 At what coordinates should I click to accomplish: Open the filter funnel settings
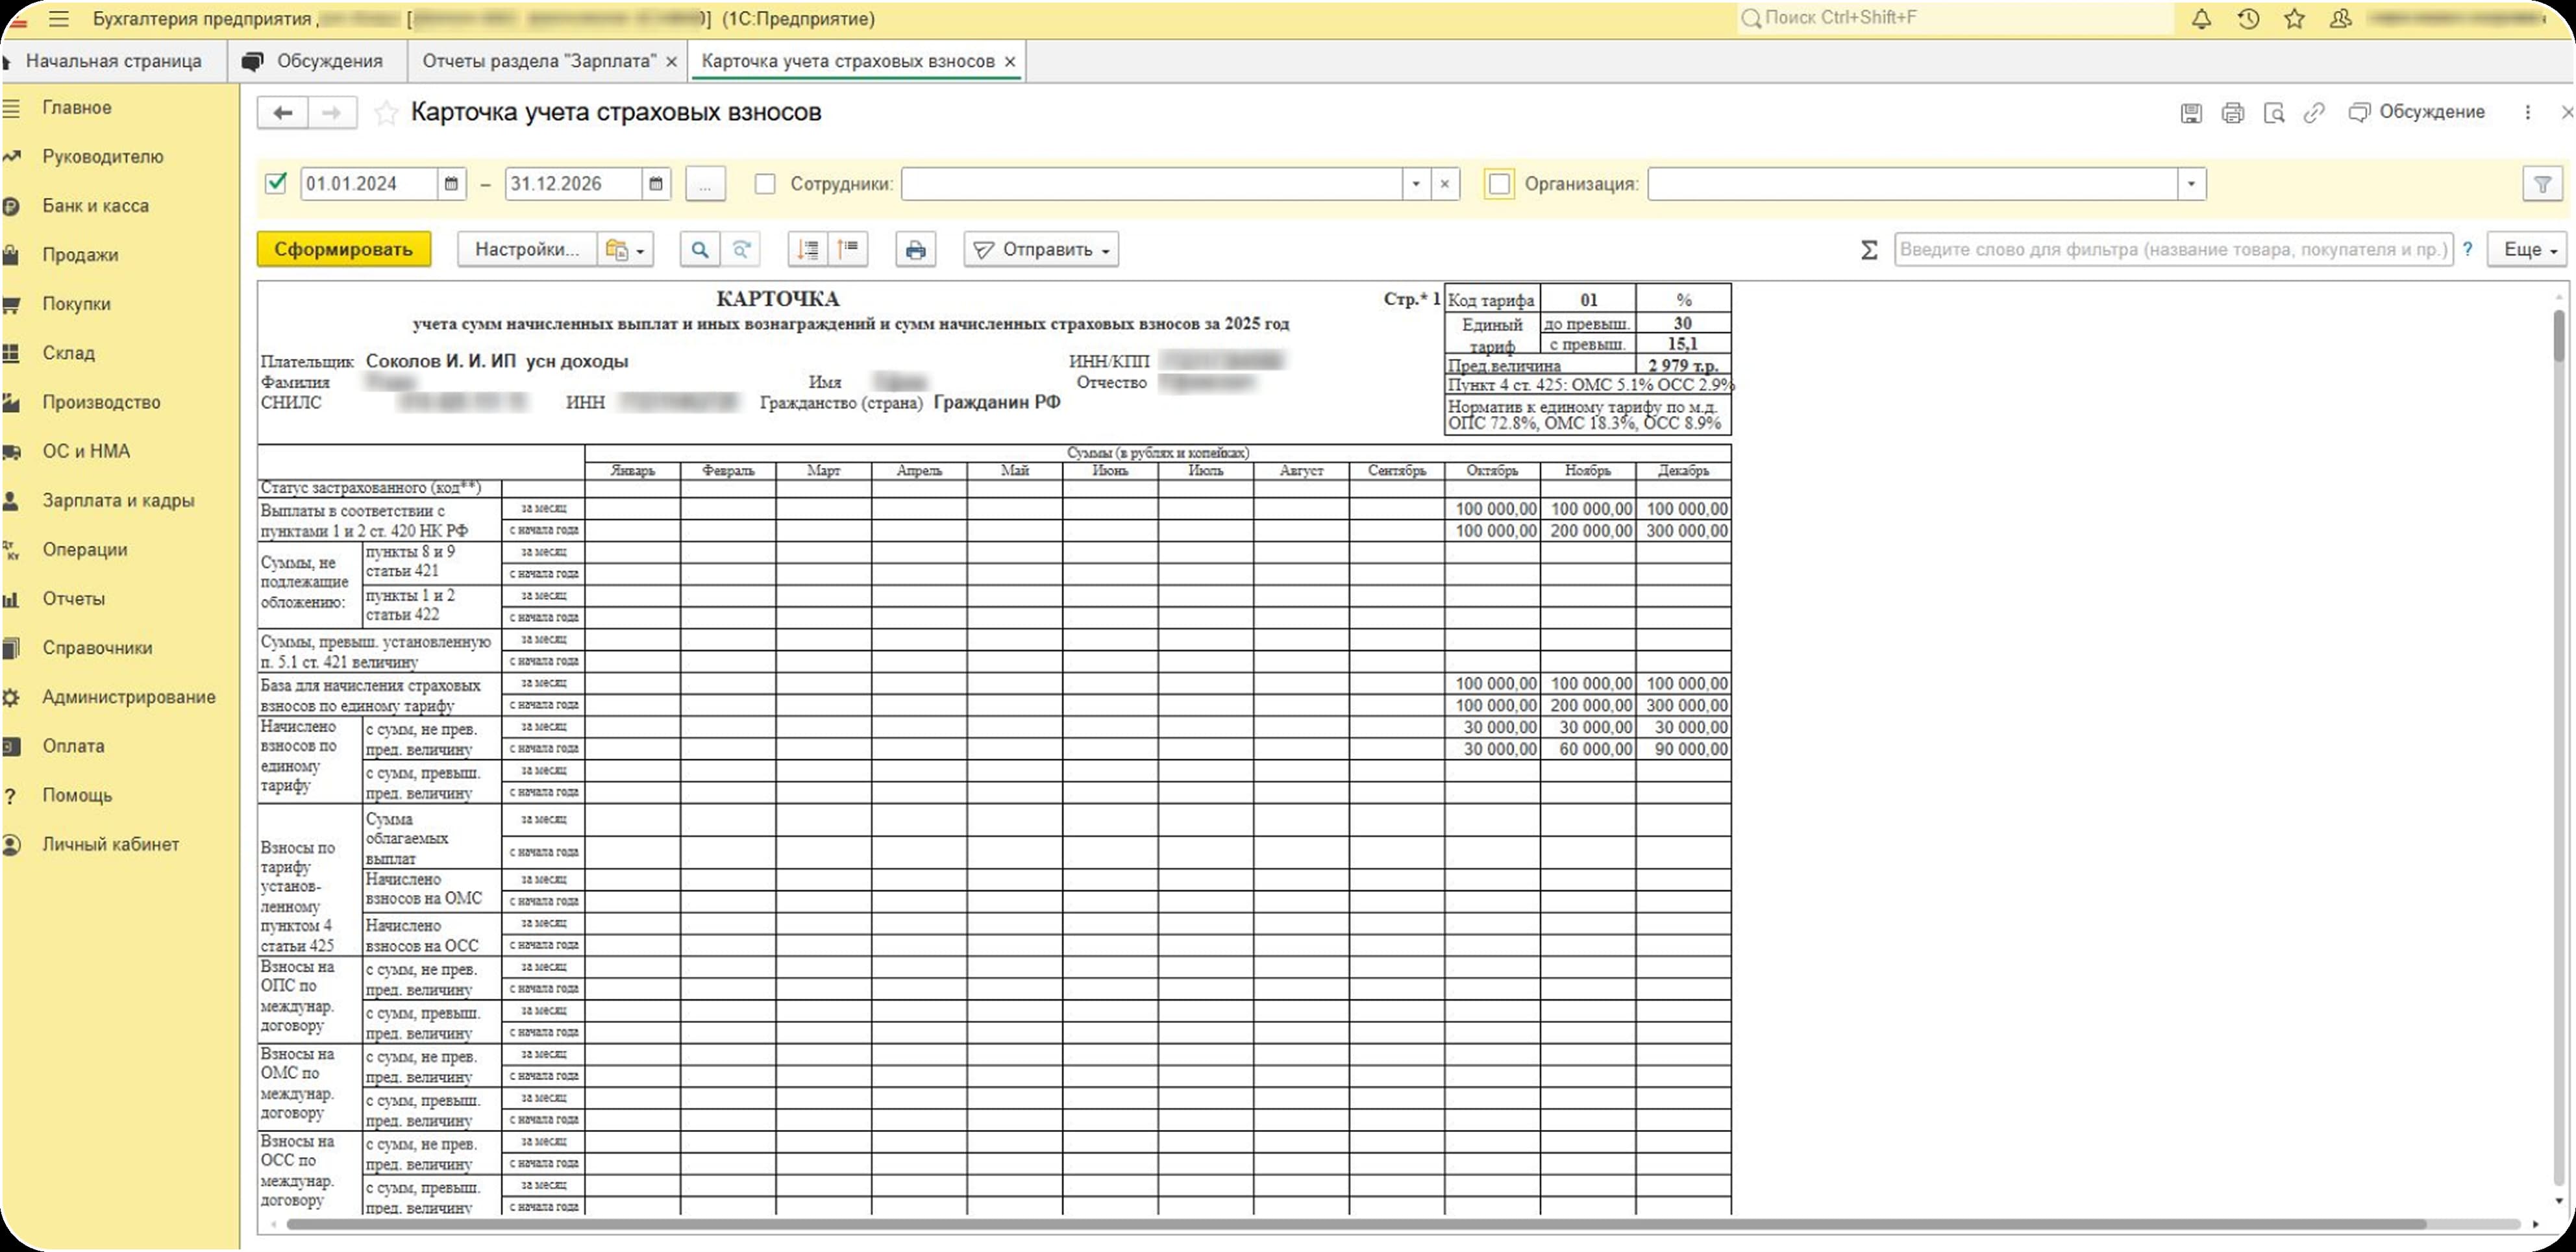pyautogui.click(x=2543, y=184)
